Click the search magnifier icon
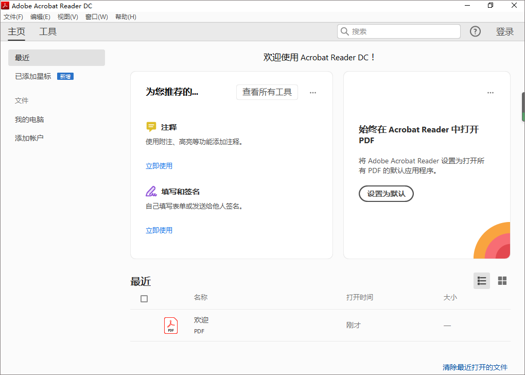Image resolution: width=525 pixels, height=375 pixels. tap(344, 31)
